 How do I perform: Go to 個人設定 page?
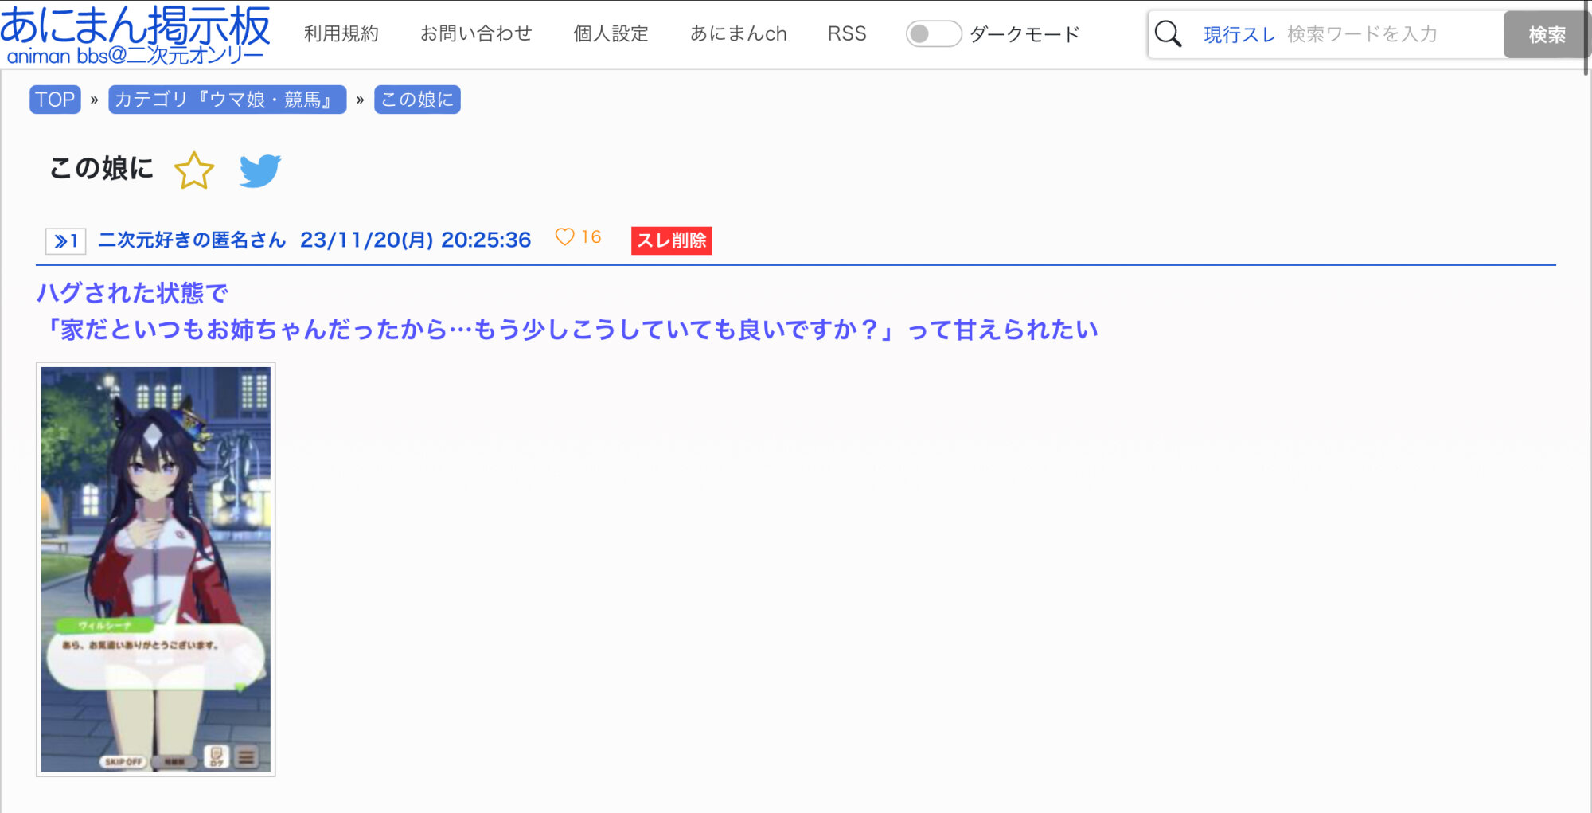(611, 33)
